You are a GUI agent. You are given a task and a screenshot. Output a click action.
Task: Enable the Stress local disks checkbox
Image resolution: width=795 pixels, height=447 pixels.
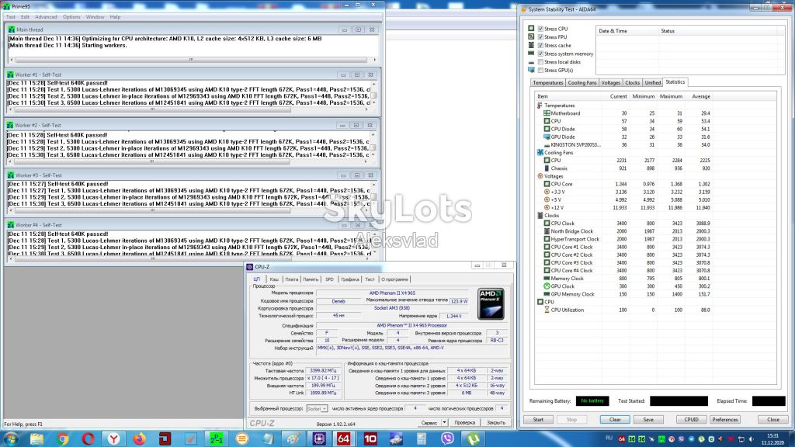(540, 62)
